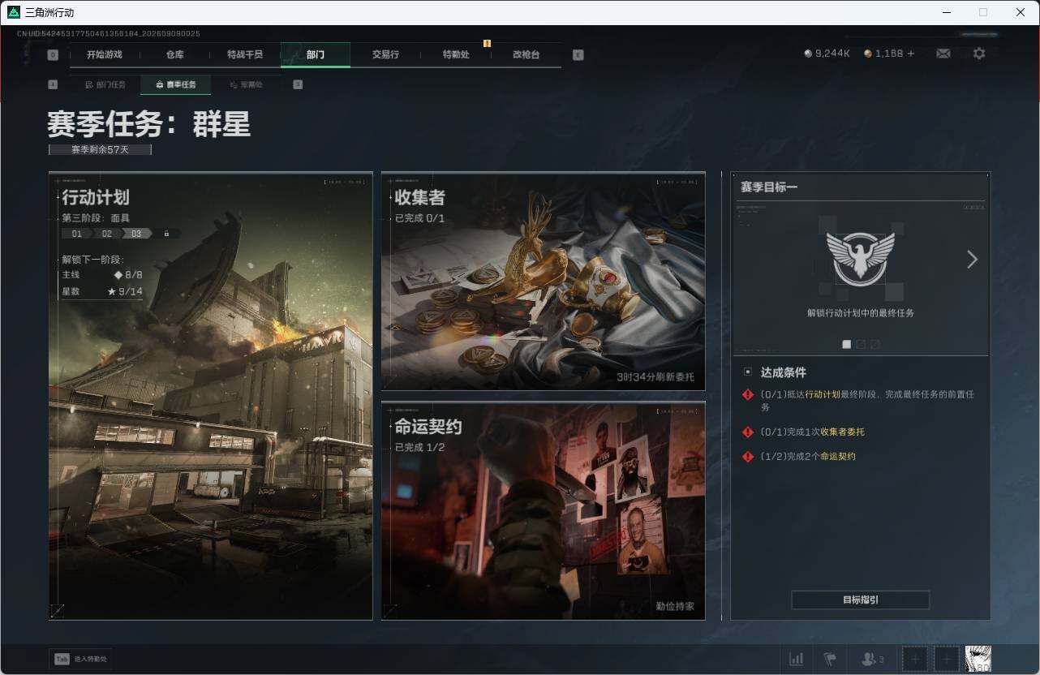
Task: Click the Q key icon left of tabs
Action: pos(53,55)
